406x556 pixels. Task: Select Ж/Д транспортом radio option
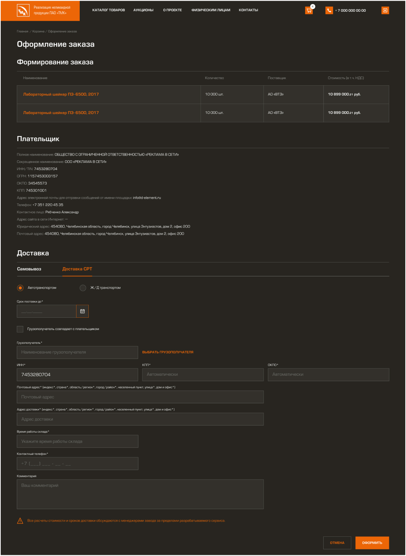tap(83, 288)
